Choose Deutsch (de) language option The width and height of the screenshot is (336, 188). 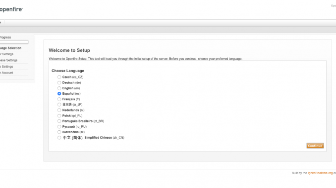click(x=59, y=82)
